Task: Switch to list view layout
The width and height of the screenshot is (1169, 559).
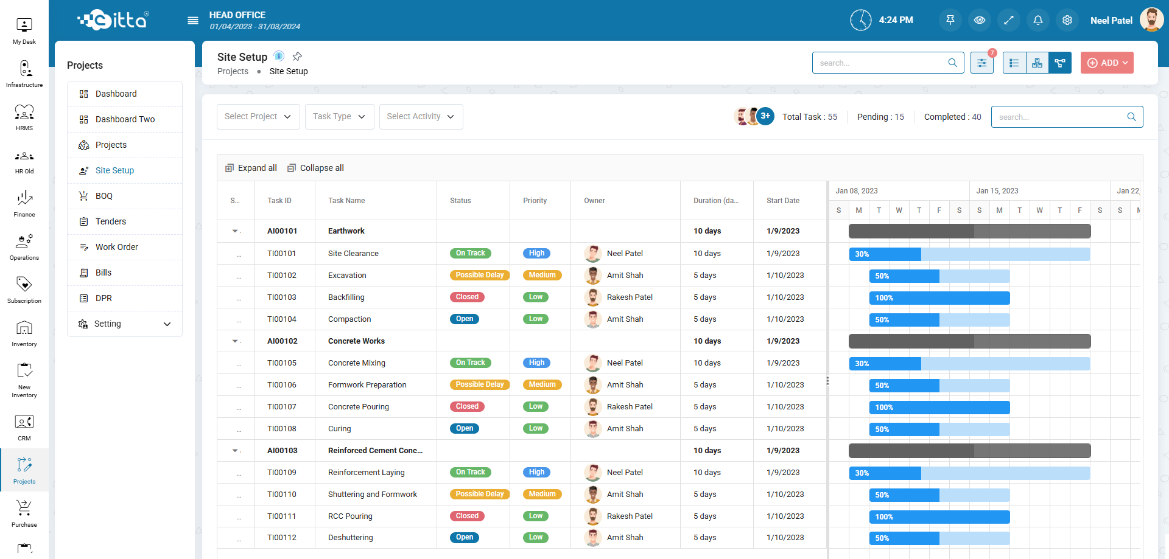Action: 1014,63
